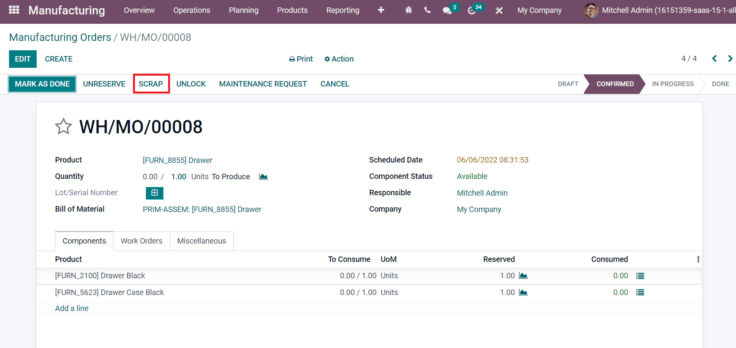Click consumed value 0.00 for Drawer Black
The image size is (736, 348).
pyautogui.click(x=621, y=276)
